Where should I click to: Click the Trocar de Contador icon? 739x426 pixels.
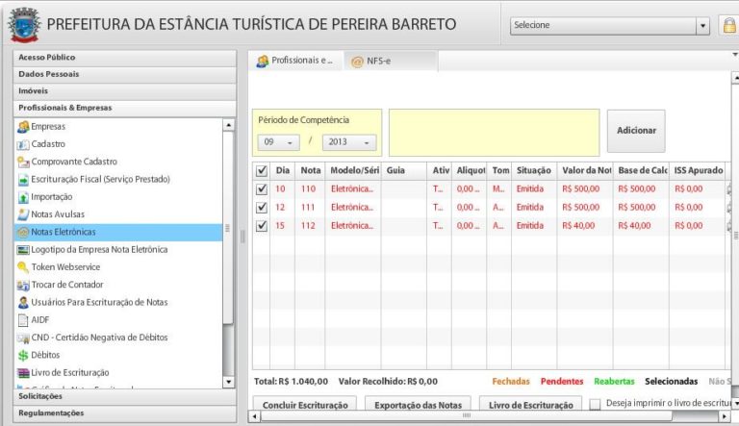click(23, 285)
